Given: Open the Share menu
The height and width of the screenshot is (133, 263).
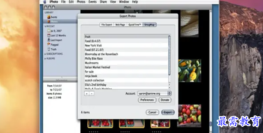Looking at the screenshot, I should tap(103, 2).
